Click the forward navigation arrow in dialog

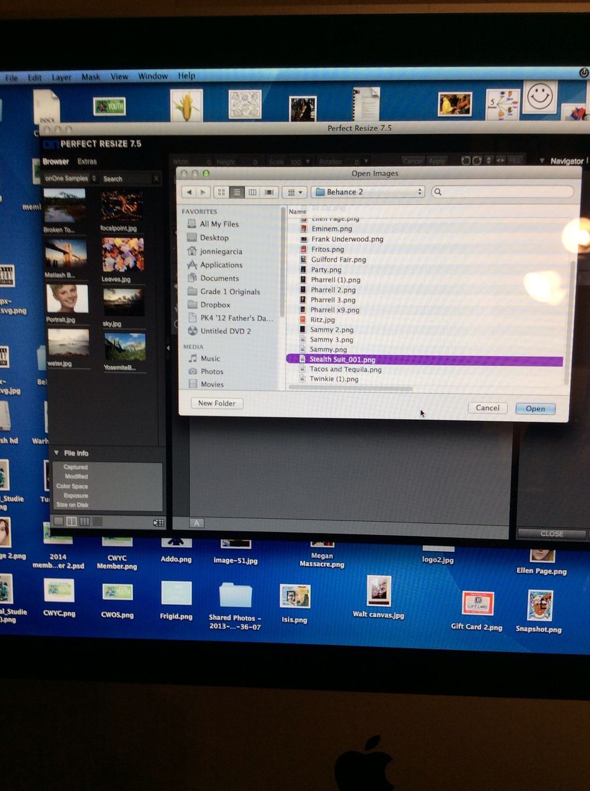[x=203, y=192]
